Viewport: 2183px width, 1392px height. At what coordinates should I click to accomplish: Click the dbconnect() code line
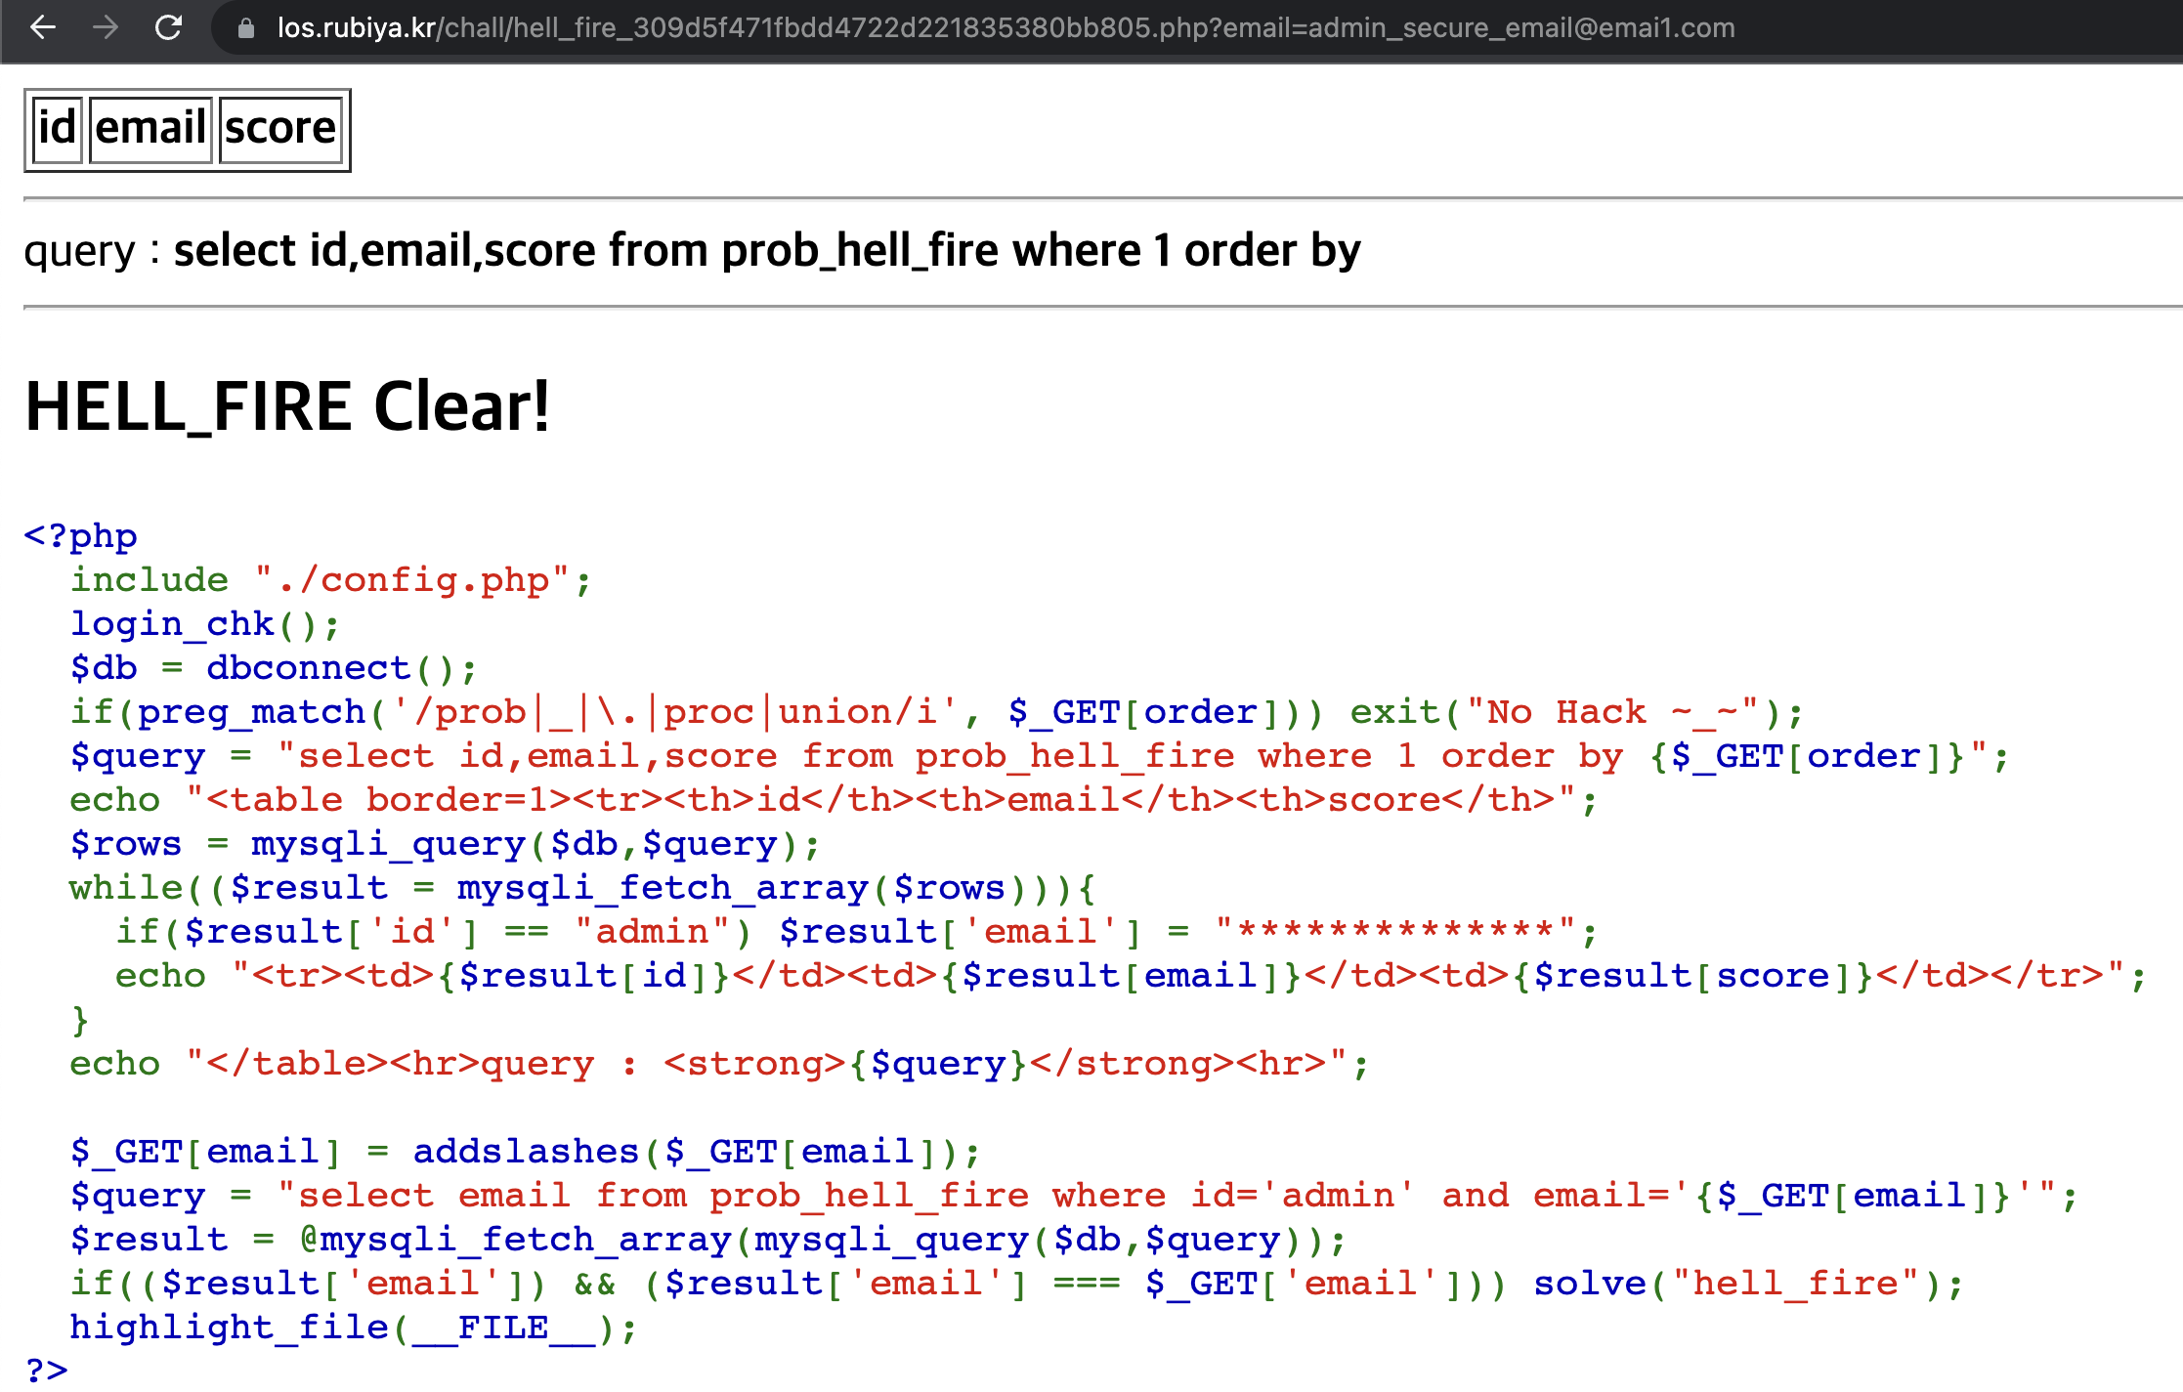point(273,668)
